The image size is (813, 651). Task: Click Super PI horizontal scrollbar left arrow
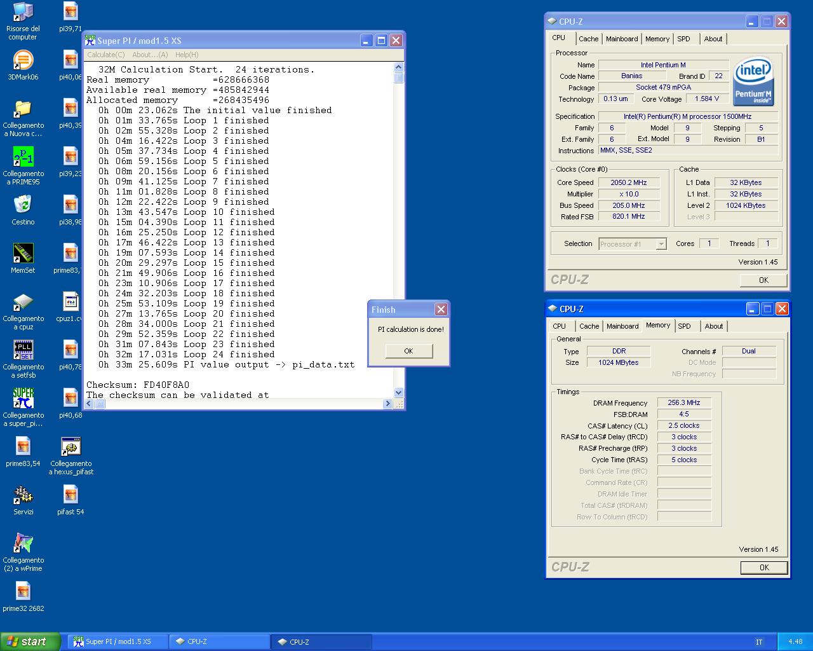coord(90,404)
